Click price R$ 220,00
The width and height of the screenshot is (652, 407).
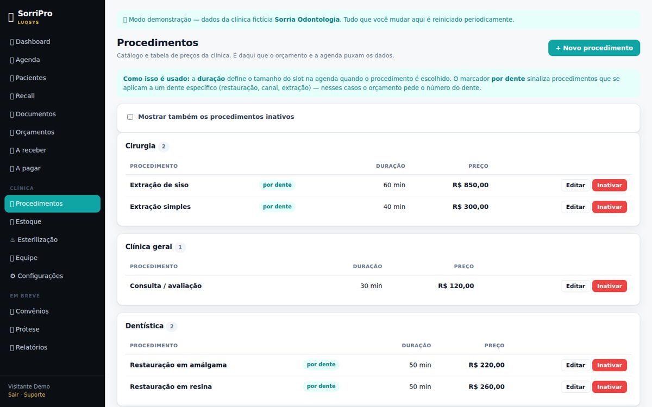[486, 365]
